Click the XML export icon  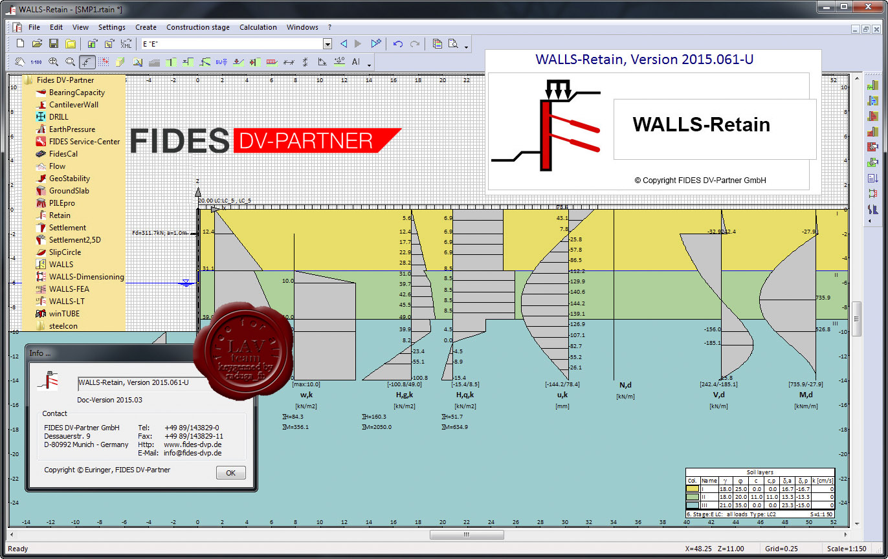(126, 43)
